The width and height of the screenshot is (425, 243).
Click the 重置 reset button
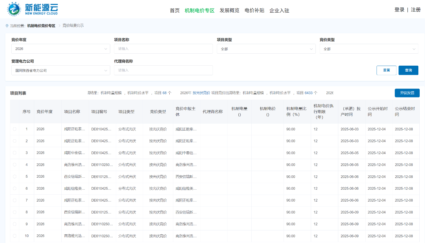[386, 70]
